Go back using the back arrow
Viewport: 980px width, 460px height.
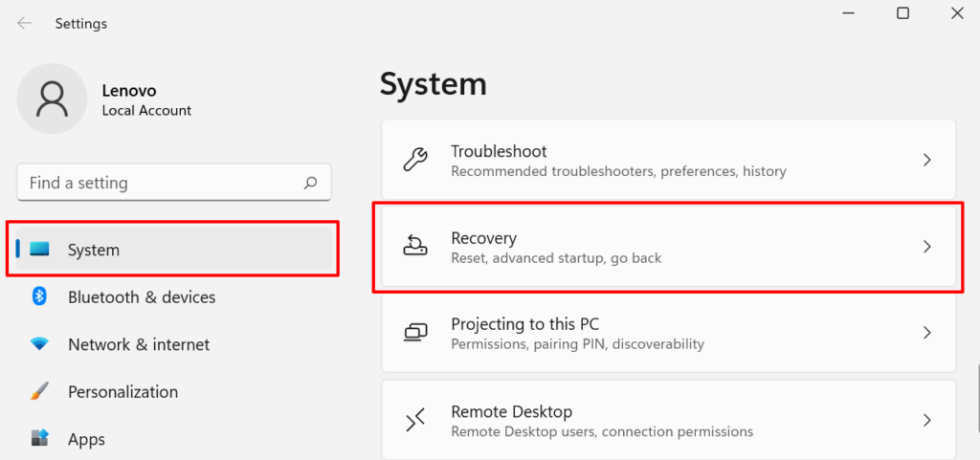pyautogui.click(x=24, y=23)
